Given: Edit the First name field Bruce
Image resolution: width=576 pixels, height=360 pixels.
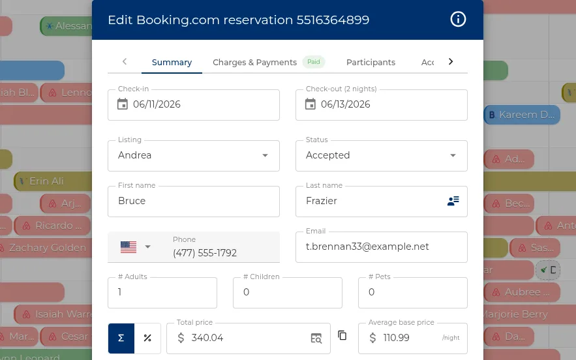Looking at the screenshot, I should point(194,202).
